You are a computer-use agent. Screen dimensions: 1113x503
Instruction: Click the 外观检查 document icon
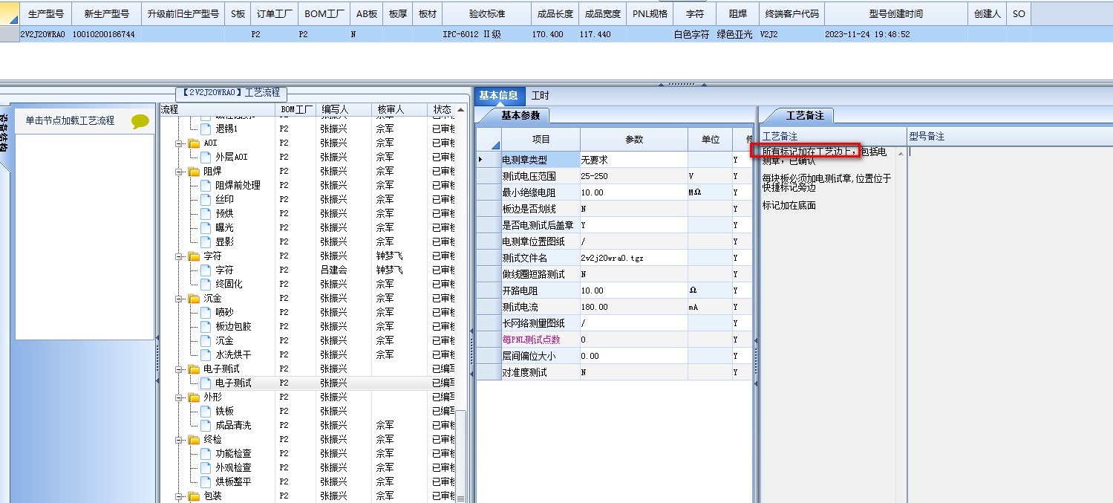(206, 468)
